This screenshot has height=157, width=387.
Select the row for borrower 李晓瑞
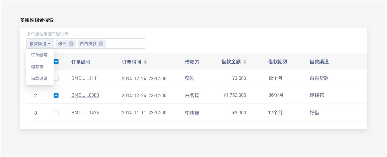click(192, 113)
